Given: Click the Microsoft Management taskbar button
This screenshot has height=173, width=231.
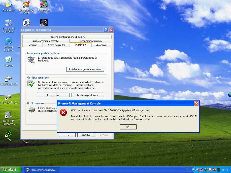Looking at the screenshot, I should (x=42, y=170).
